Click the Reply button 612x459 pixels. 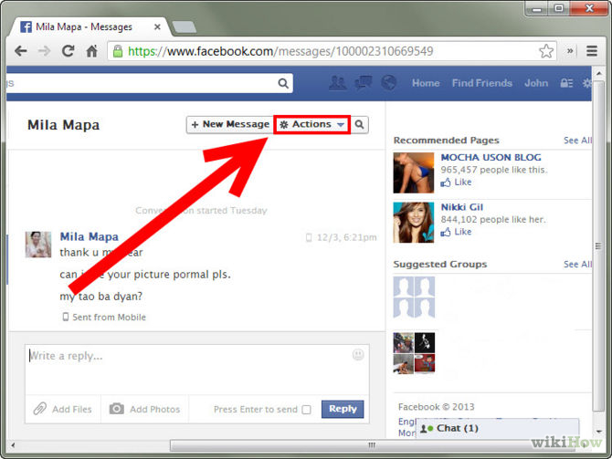click(x=343, y=409)
